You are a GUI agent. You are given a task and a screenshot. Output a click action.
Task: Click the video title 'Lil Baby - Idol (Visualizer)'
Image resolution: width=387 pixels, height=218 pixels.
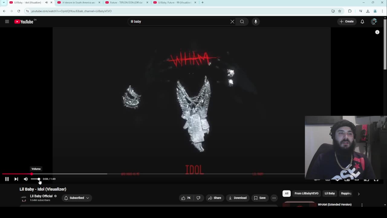point(43,189)
